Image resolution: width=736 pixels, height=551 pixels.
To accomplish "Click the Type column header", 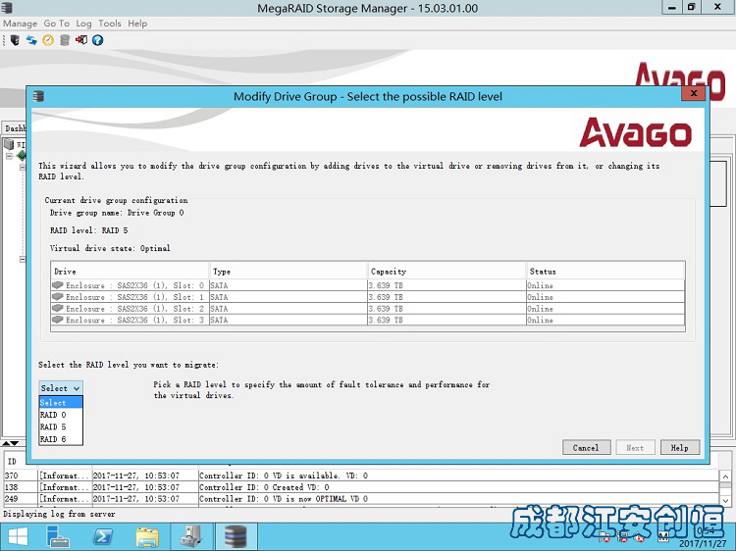I will [289, 271].
